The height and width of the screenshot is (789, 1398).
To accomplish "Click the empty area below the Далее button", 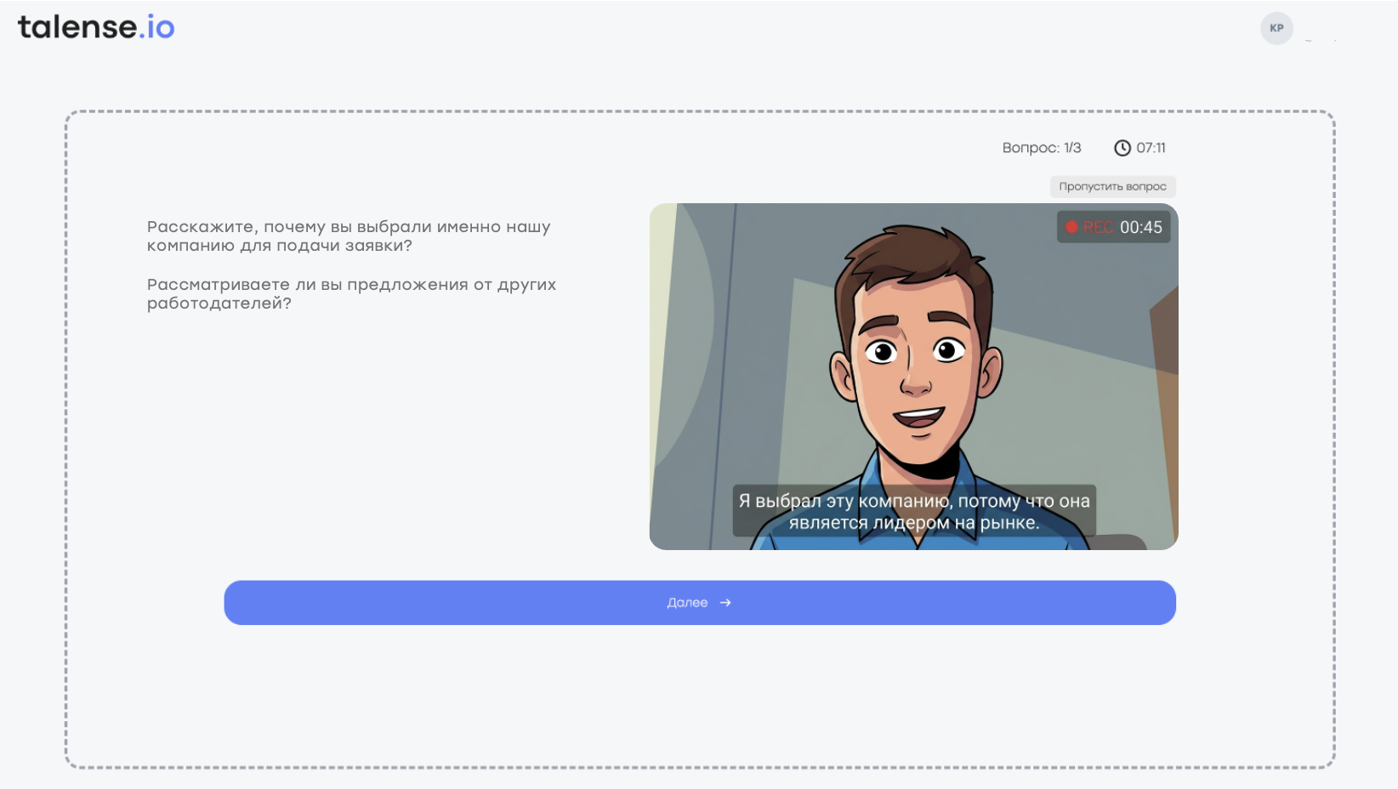I will (x=699, y=693).
